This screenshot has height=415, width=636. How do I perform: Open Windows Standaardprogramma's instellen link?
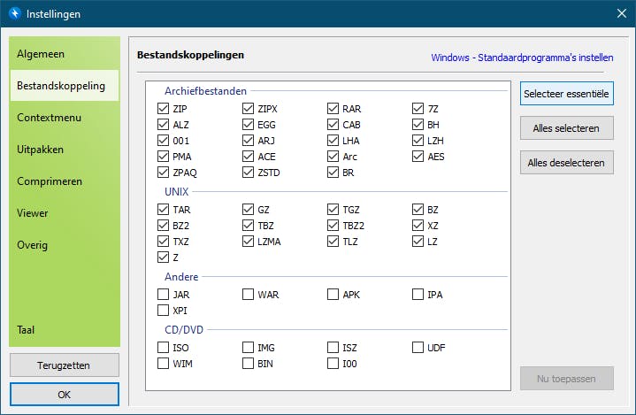tap(522, 58)
